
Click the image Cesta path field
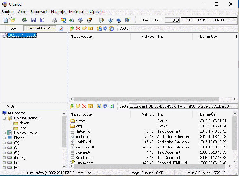coord(184,29)
